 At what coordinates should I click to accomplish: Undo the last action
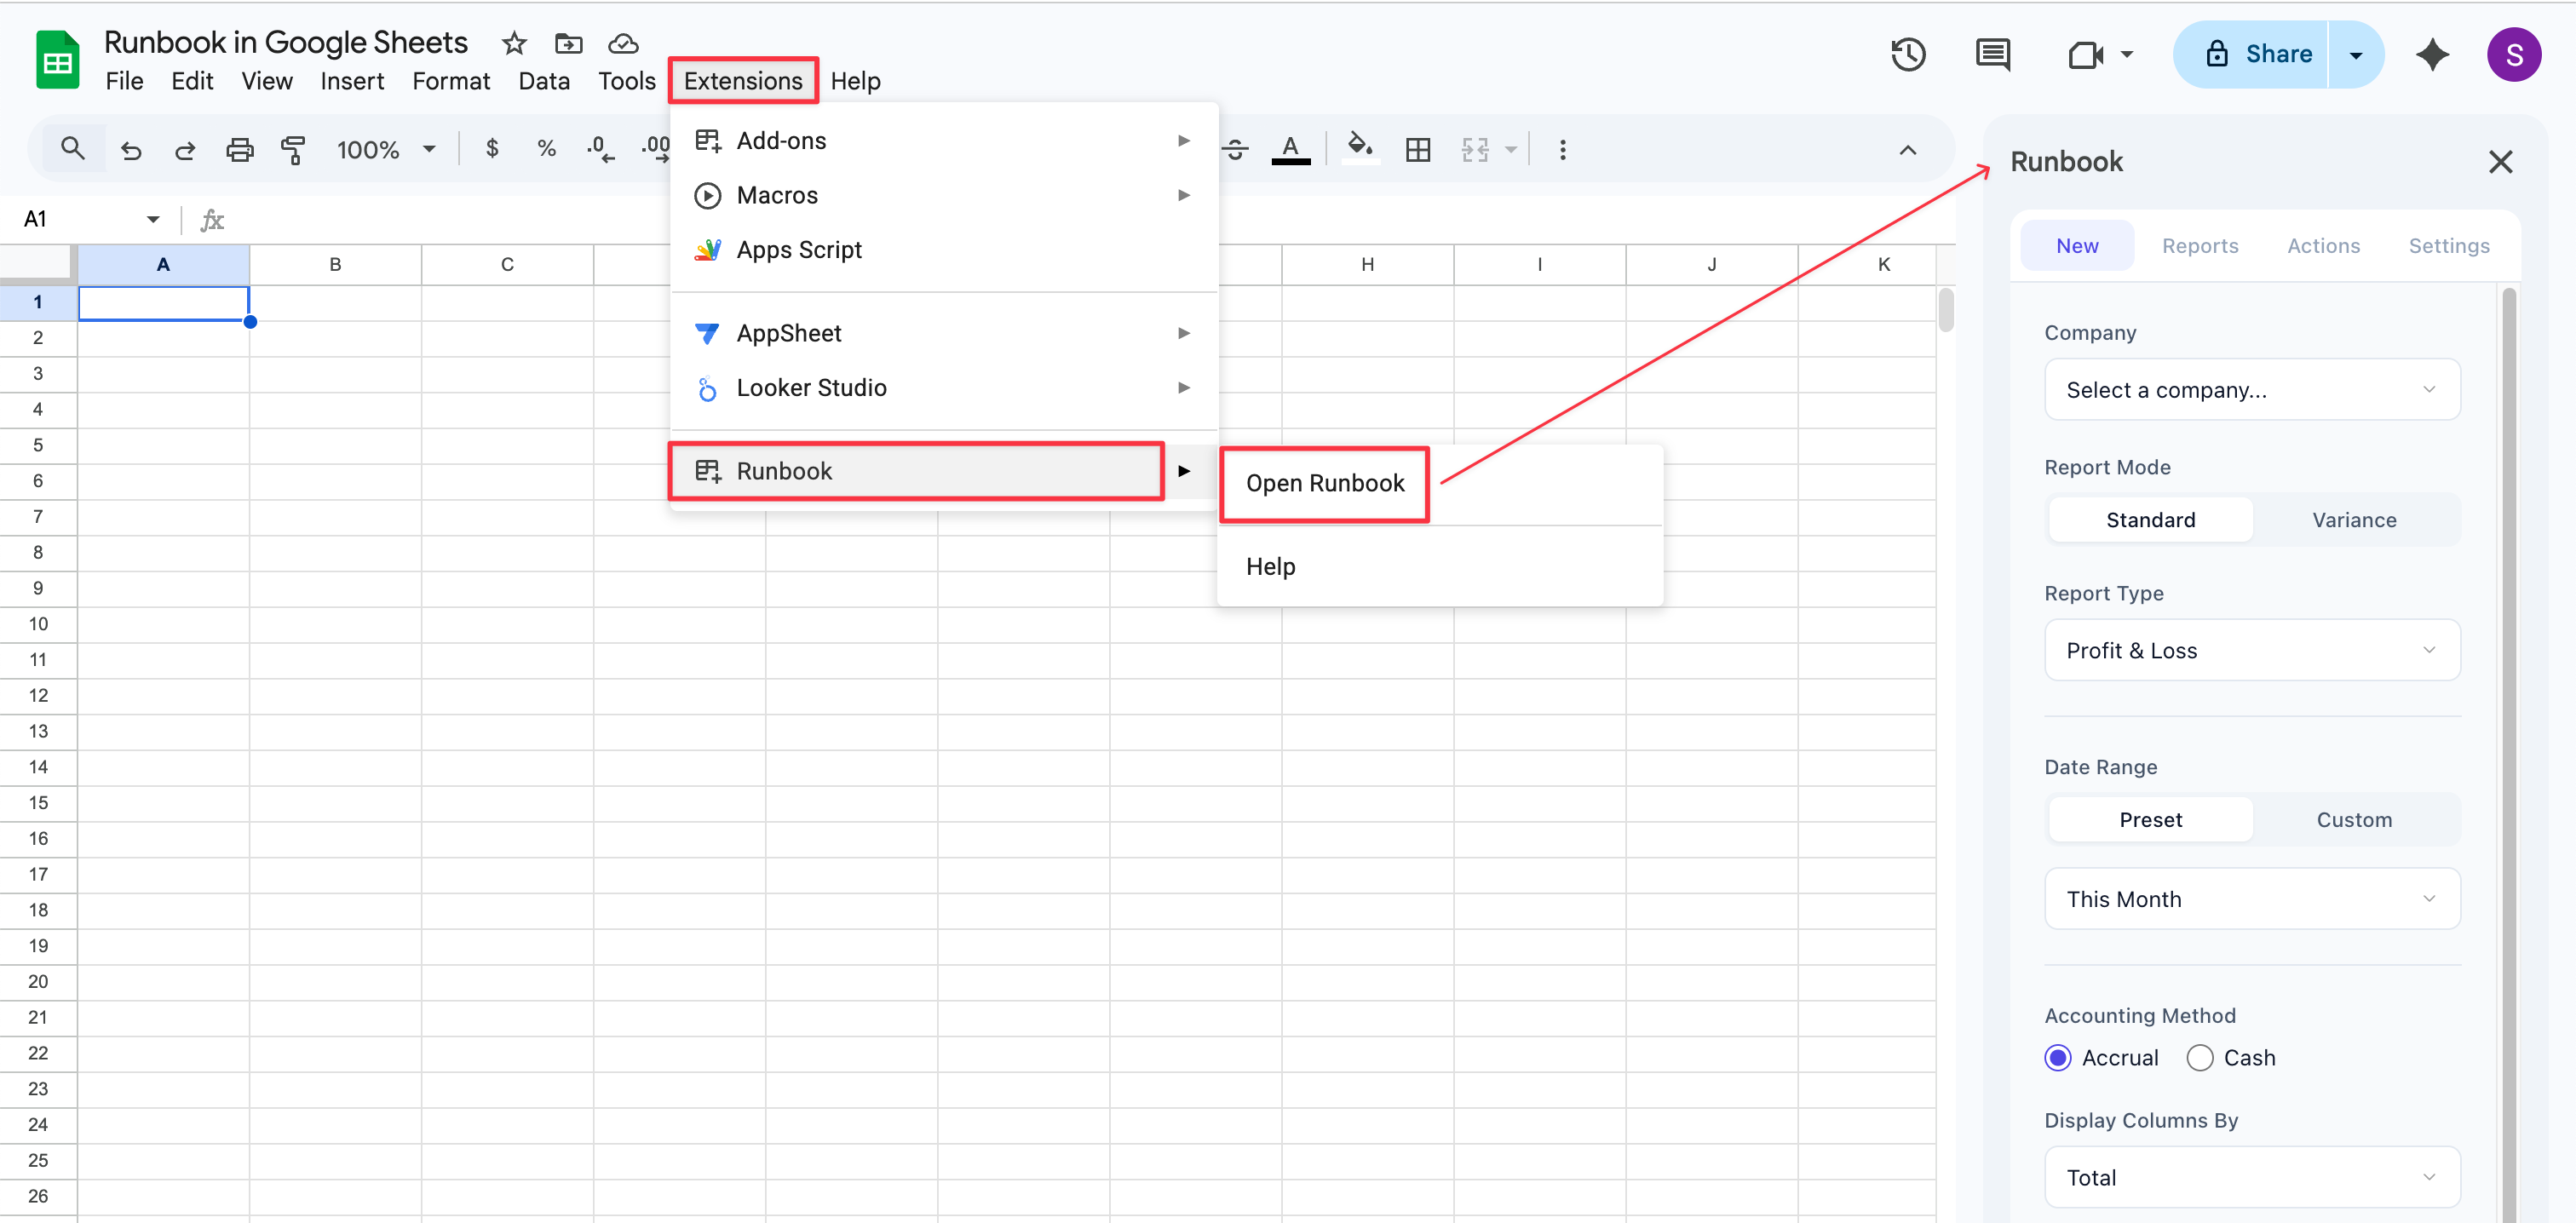(131, 150)
